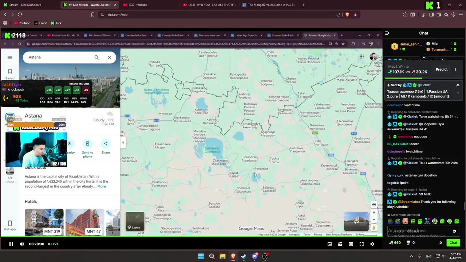Screen dimensions: 466x262
Task: Pause the live stream playback
Action: pyautogui.click(x=11, y=244)
